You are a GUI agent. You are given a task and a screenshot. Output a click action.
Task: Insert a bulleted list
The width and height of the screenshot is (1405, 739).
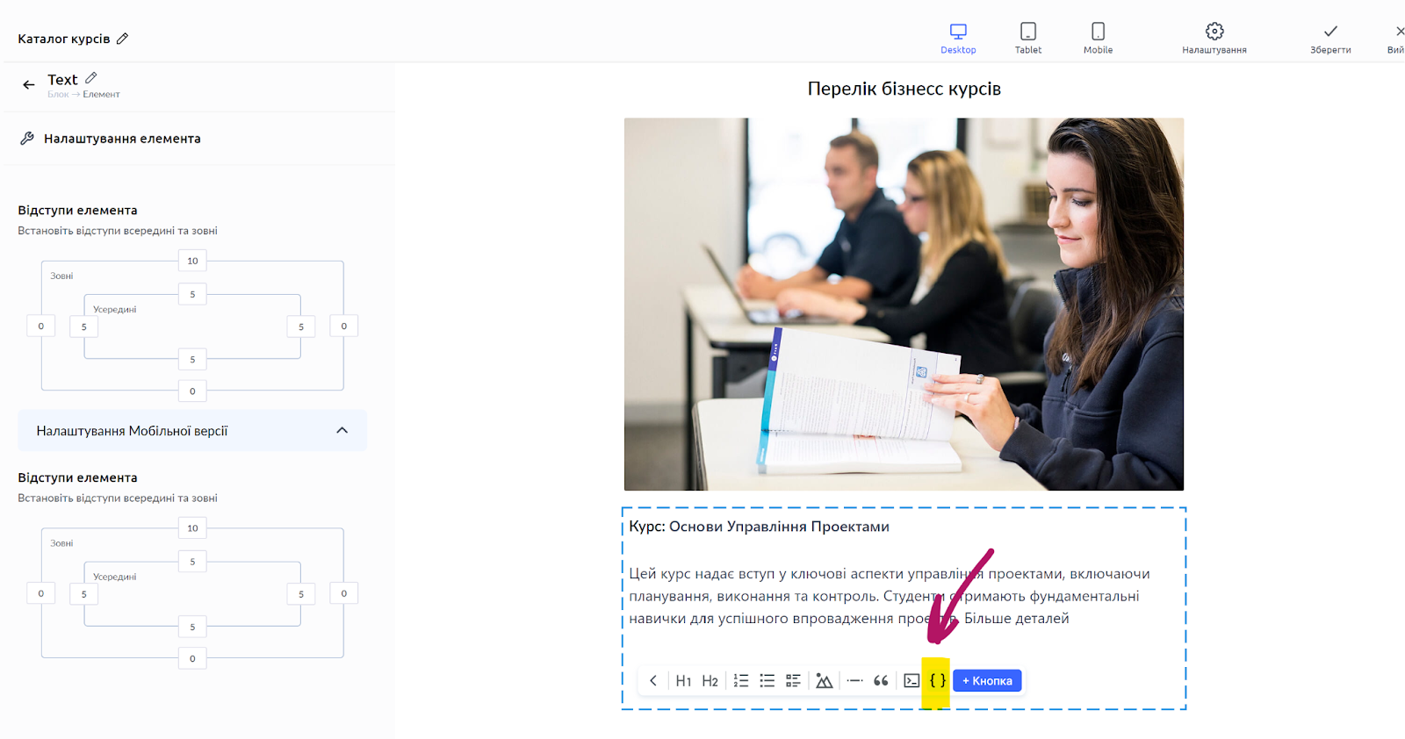(x=767, y=681)
